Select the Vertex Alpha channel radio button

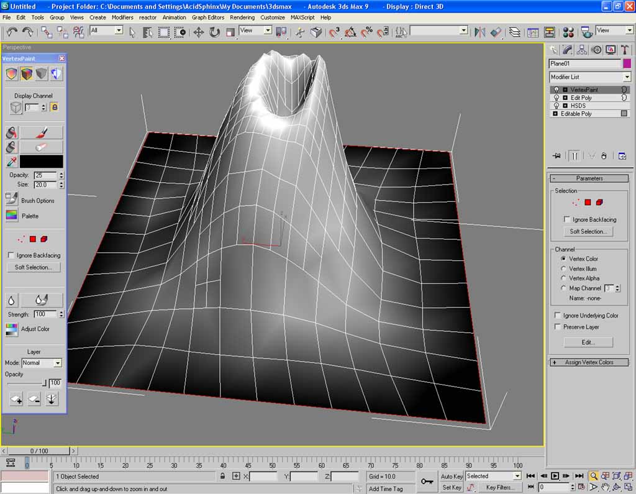[x=563, y=278]
